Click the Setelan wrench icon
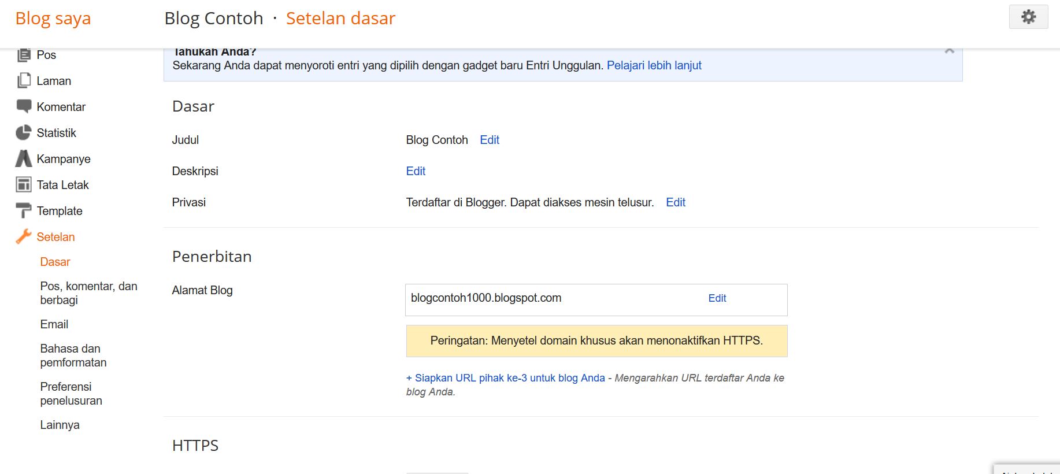The image size is (1060, 474). coord(24,237)
